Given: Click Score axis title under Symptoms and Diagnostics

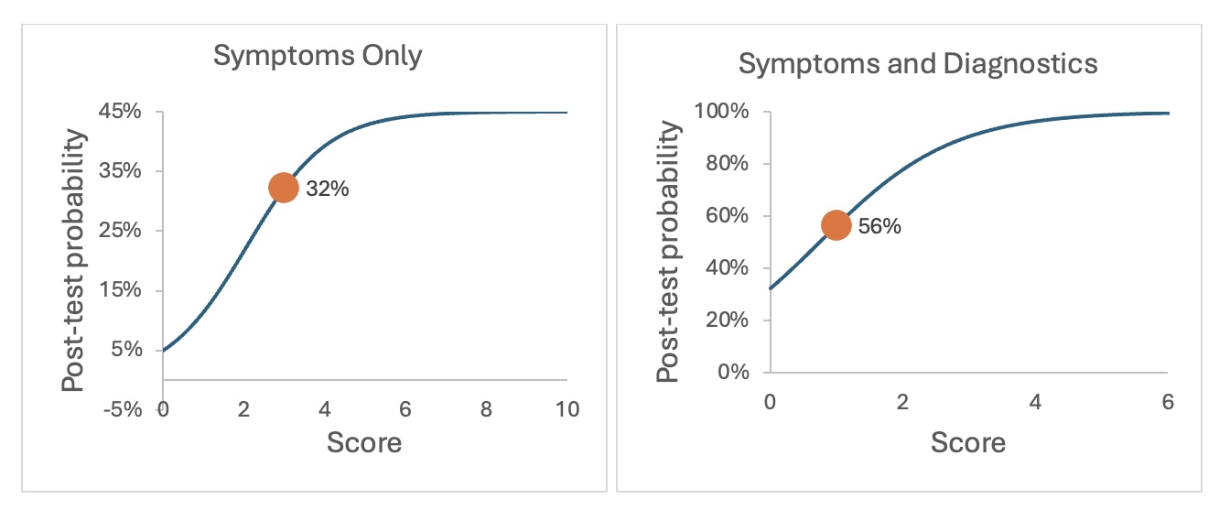Looking at the screenshot, I should pos(967,443).
